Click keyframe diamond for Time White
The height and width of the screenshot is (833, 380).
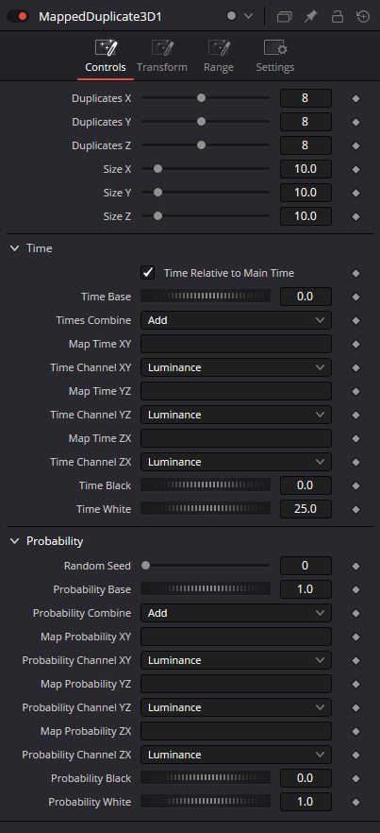[356, 509]
